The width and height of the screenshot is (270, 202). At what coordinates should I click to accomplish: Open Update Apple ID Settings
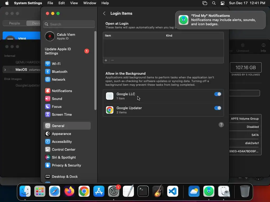(67, 51)
